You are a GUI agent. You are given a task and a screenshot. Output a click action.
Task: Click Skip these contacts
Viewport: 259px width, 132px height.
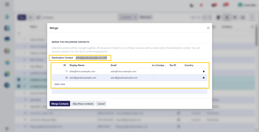[x=83, y=104]
